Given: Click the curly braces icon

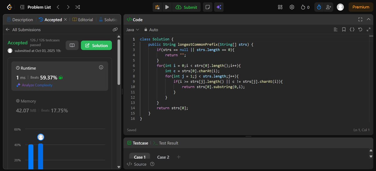Looking at the screenshot, I should (x=352, y=29).
